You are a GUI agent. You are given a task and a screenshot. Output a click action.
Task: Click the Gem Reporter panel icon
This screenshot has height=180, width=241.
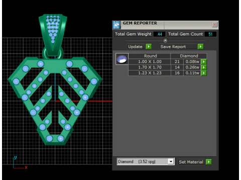pyautogui.click(x=116, y=25)
